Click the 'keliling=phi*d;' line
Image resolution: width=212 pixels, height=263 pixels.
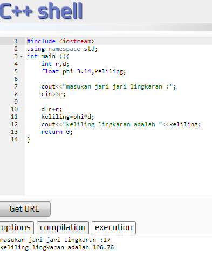[67, 117]
